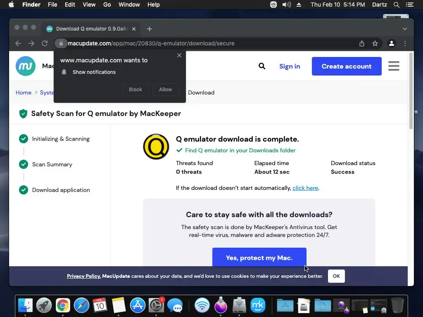Open the Applications folder in Dock
Viewport: 423px width, 317px height.
click(285, 305)
